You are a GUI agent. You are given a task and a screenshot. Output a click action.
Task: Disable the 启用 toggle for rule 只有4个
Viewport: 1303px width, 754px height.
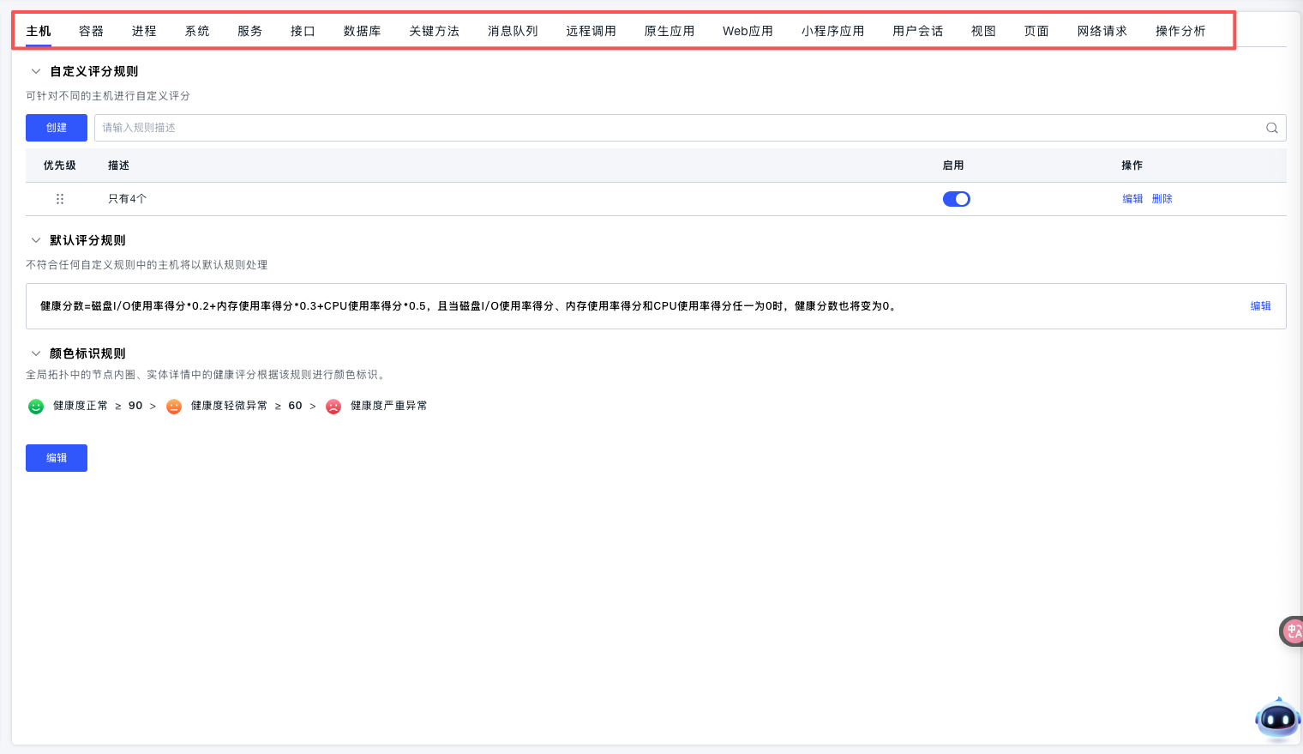pos(956,199)
